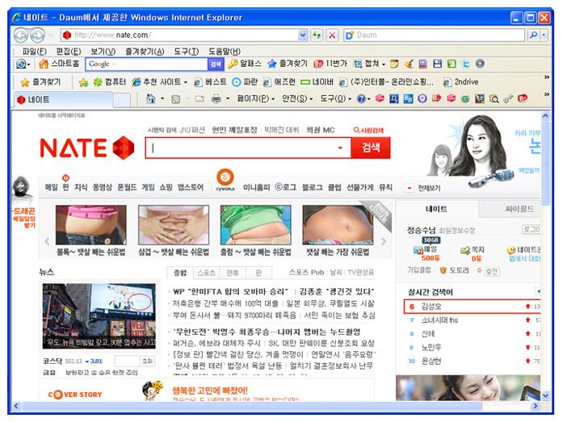Open the 즐겨찾기 Favorites star button
Screen dimensions: 563x422
coord(40,82)
